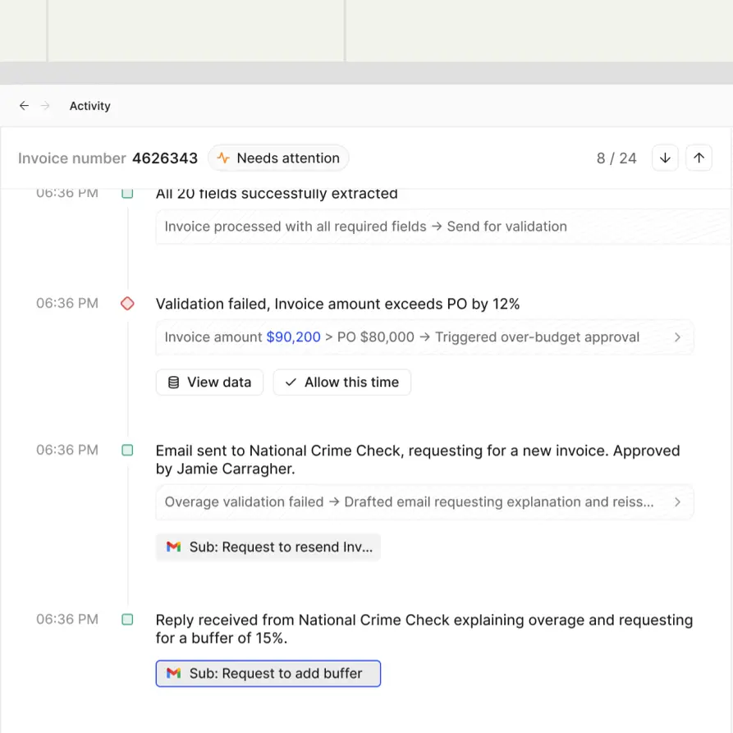Image resolution: width=733 pixels, height=733 pixels.
Task: Click the invoice number 4626343
Action: point(165,158)
